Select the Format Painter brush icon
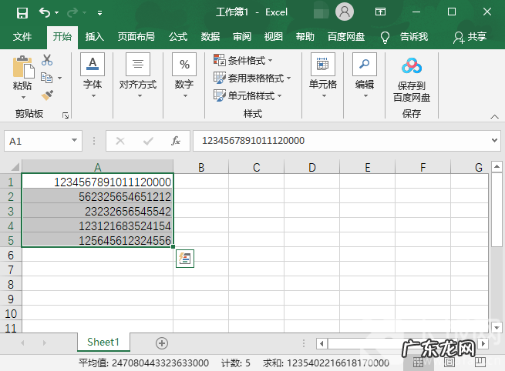The height and width of the screenshot is (371, 505). 47,95
